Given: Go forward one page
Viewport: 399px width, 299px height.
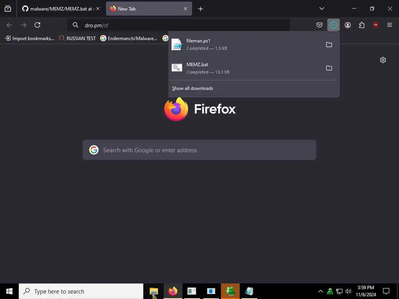Looking at the screenshot, I should 23,25.
